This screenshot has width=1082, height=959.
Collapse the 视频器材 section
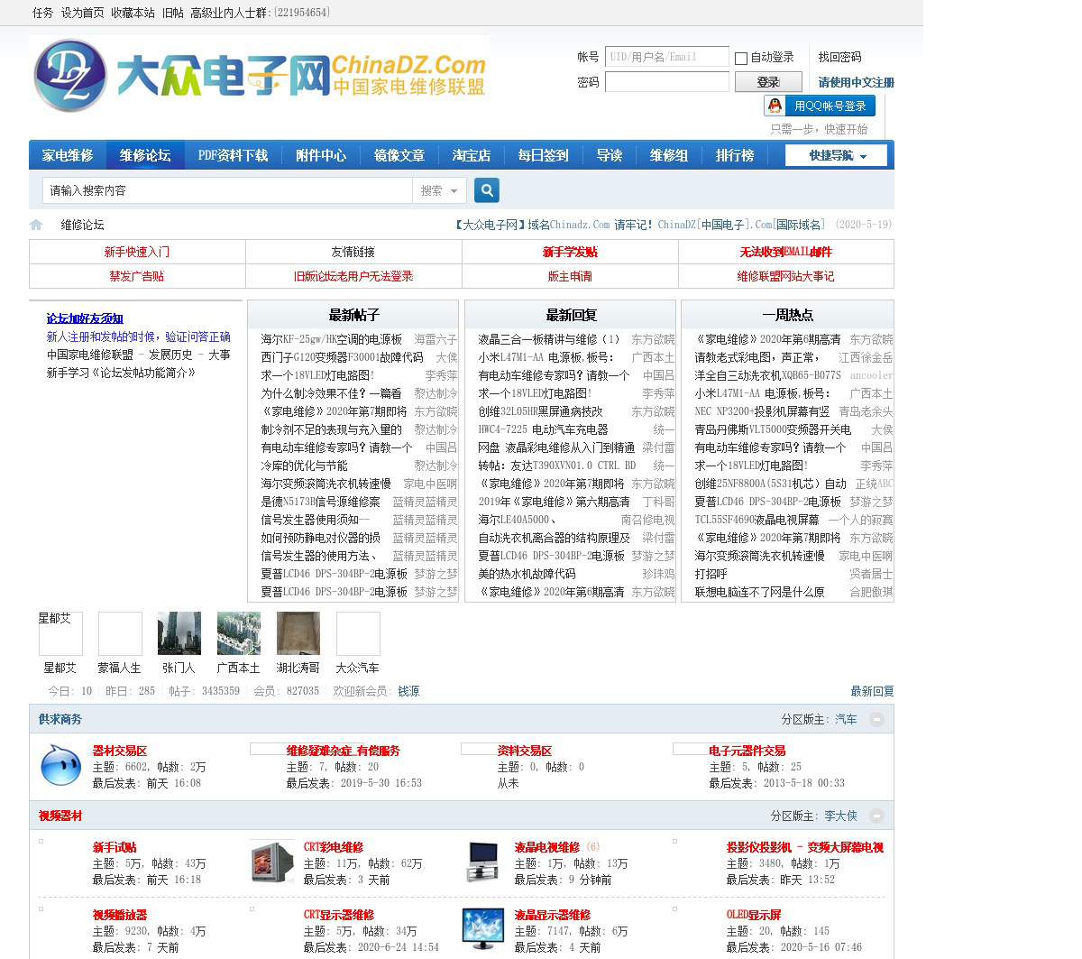point(876,816)
